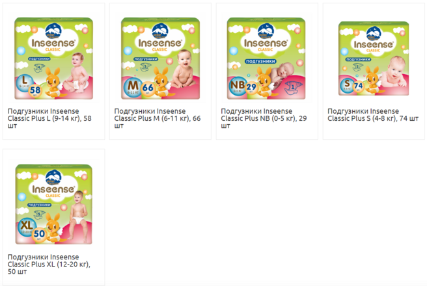Image resolution: width=427 pixels, height=286 pixels.
Task: Click the blue L size badge on pack
Action: [25, 83]
